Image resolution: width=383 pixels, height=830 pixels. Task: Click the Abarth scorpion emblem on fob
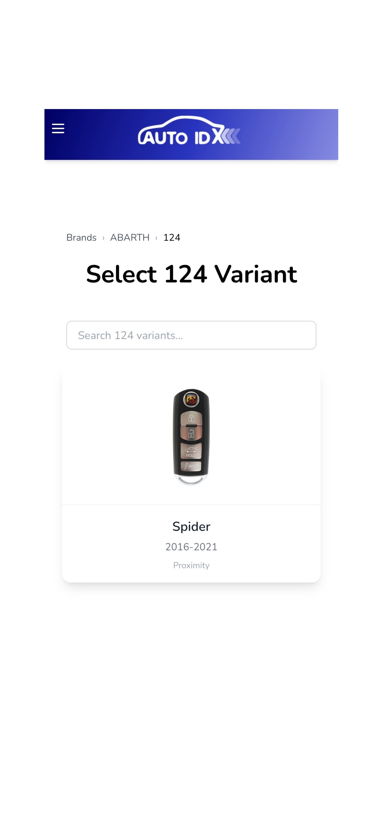click(191, 399)
